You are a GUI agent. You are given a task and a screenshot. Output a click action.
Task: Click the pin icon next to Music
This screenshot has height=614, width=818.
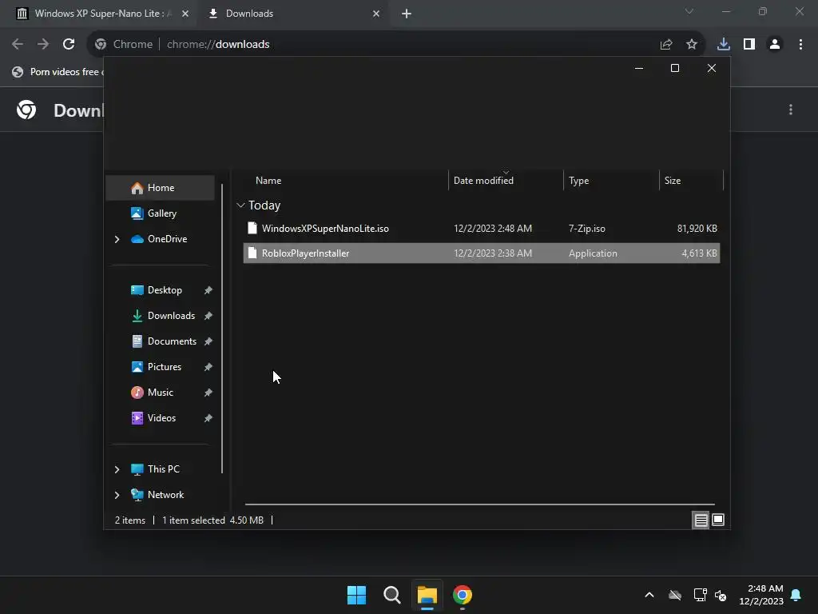click(x=208, y=393)
